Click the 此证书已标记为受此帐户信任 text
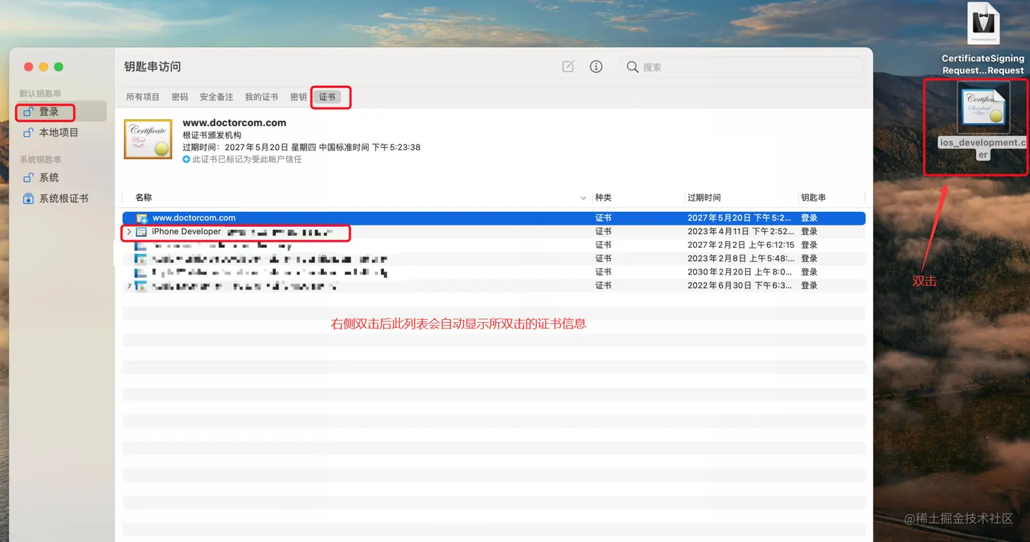The image size is (1030, 542). [x=247, y=159]
